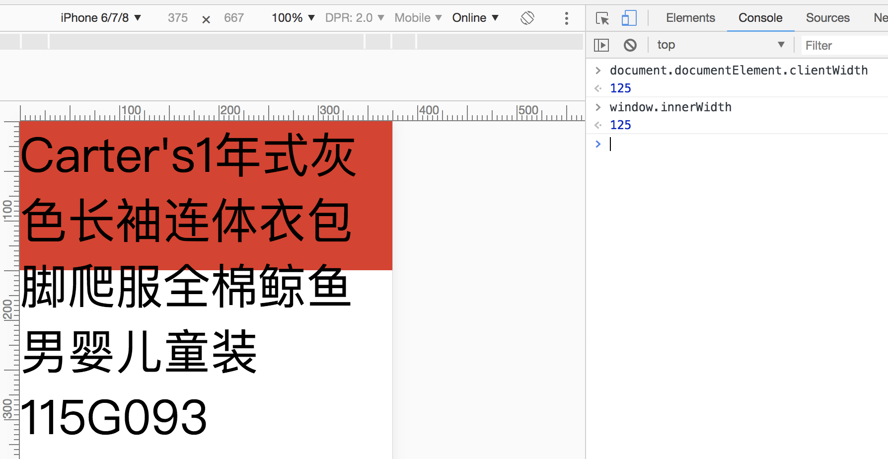Click the 115G093 product code text

114,417
